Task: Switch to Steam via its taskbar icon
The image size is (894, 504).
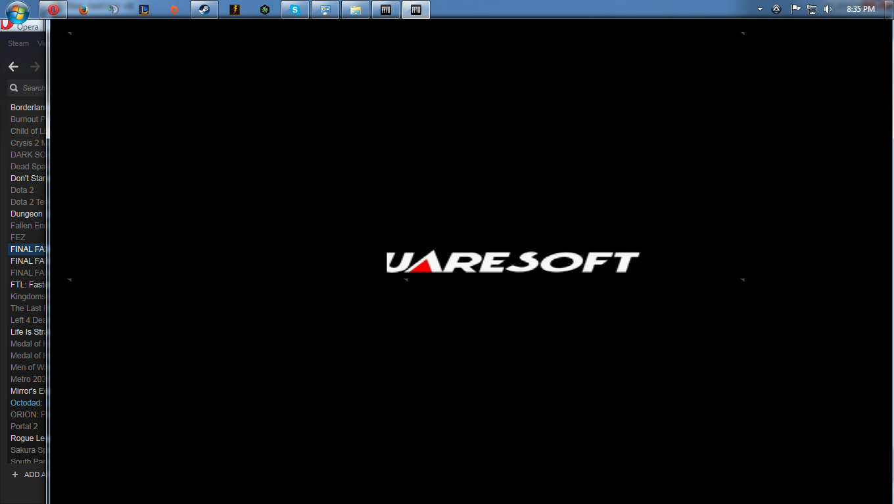Action: [204, 10]
